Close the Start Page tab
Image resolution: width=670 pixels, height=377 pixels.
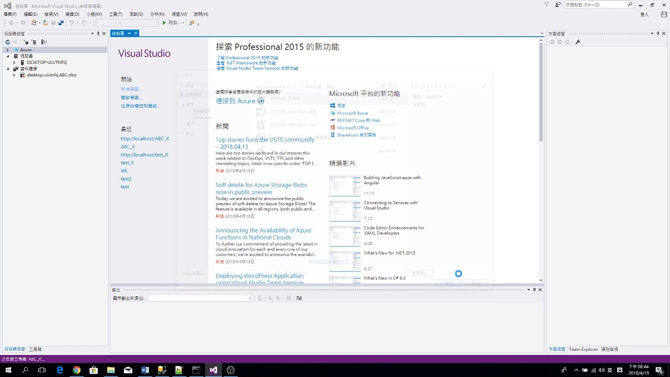136,33
